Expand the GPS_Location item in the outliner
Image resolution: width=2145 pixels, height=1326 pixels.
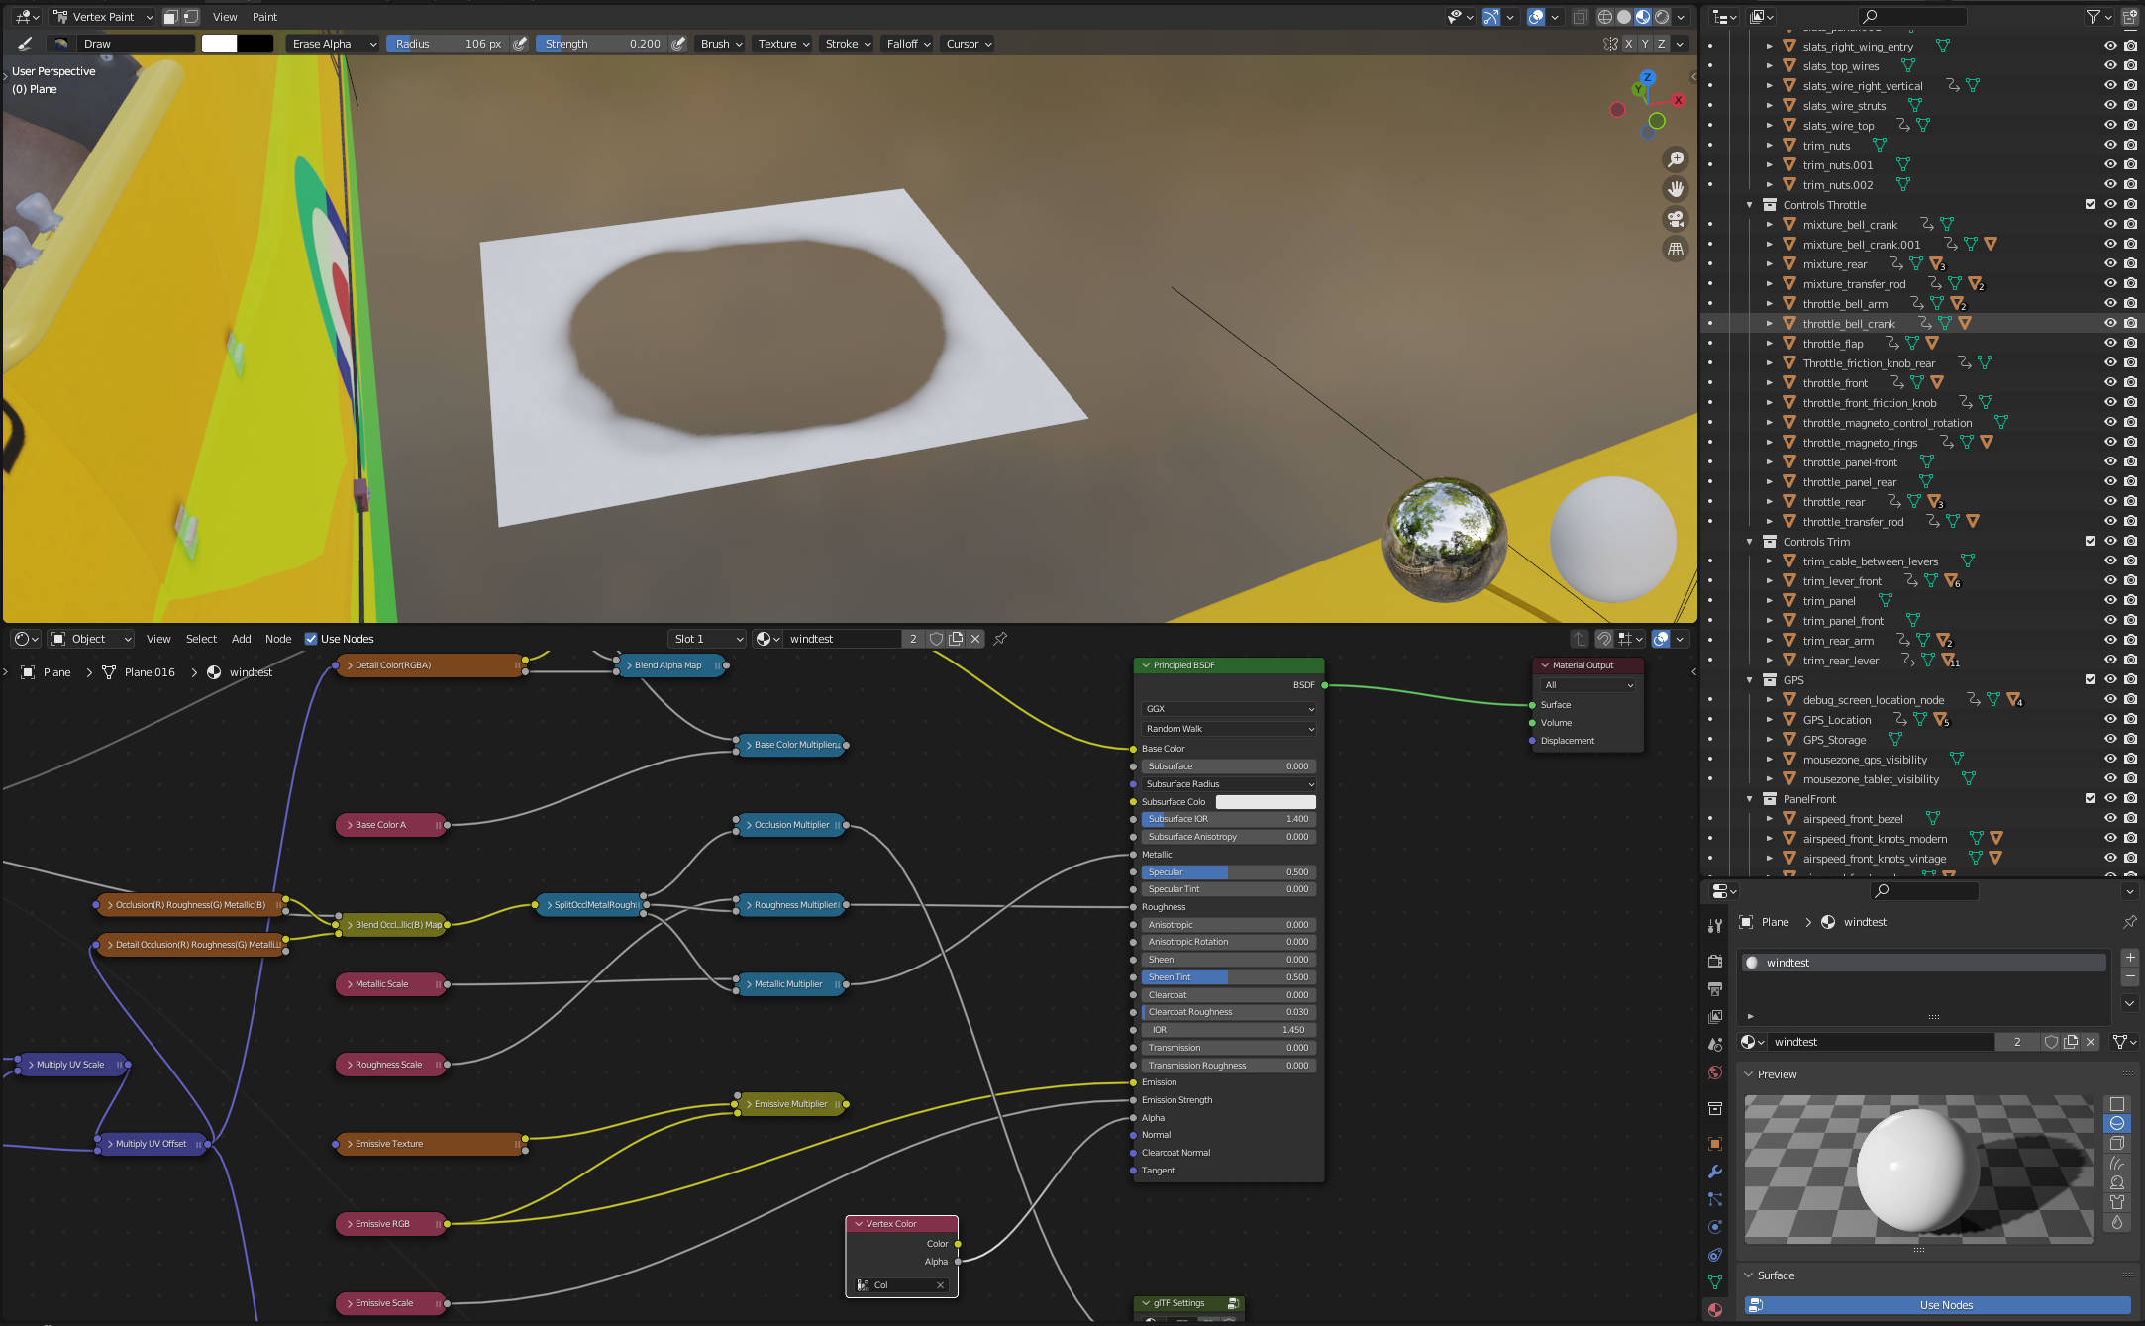coord(1770,720)
